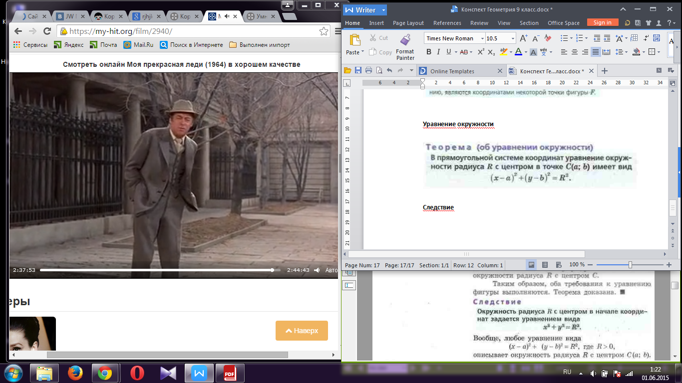This screenshot has height=383, width=682.
Task: Expand the quick access toolbar customize arrow
Action: click(410, 71)
